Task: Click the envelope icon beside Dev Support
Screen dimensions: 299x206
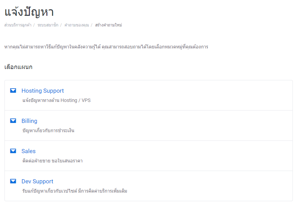Action: 13,181
